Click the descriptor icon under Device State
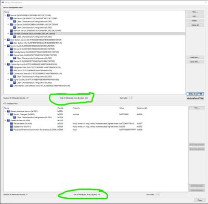Screen dimensions: 208x204 coord(15,58)
